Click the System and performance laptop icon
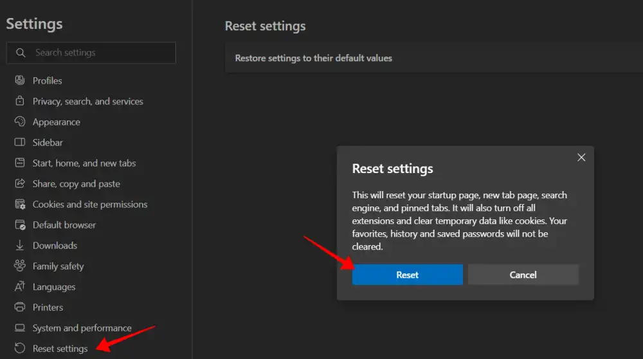This screenshot has height=359, width=643. 20,327
